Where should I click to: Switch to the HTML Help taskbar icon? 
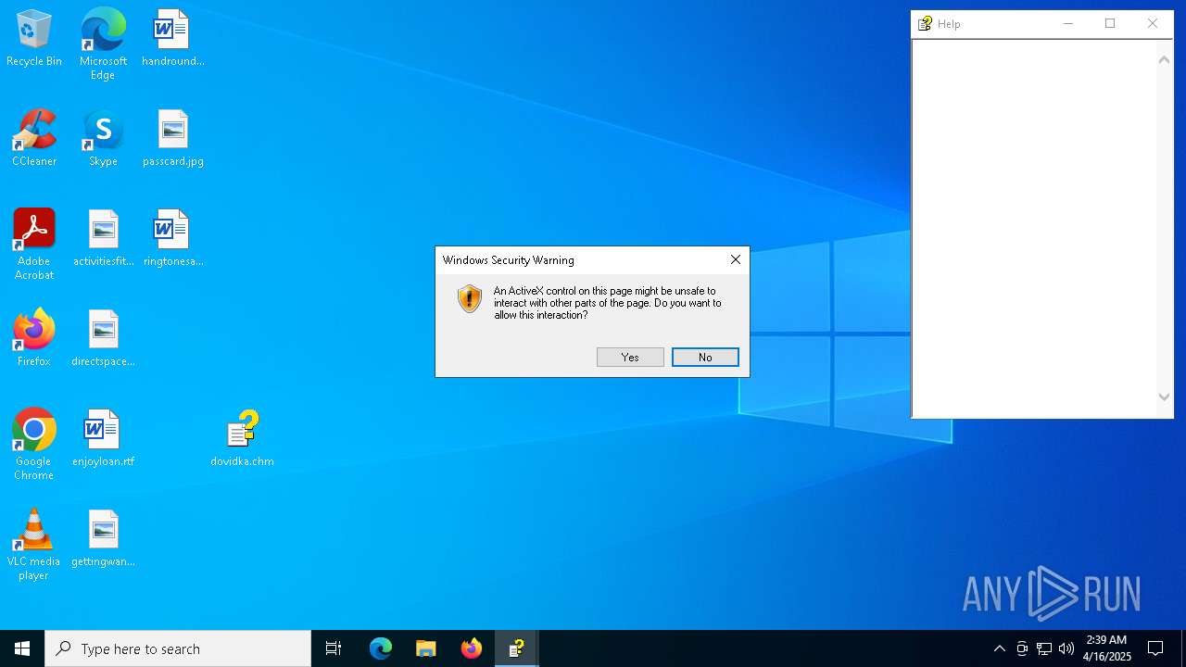coord(517,648)
